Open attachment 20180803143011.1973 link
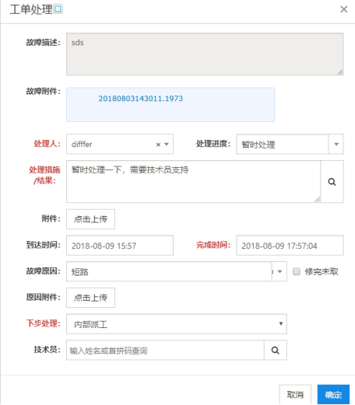Screen dimensions: 355x405 [x=140, y=99]
